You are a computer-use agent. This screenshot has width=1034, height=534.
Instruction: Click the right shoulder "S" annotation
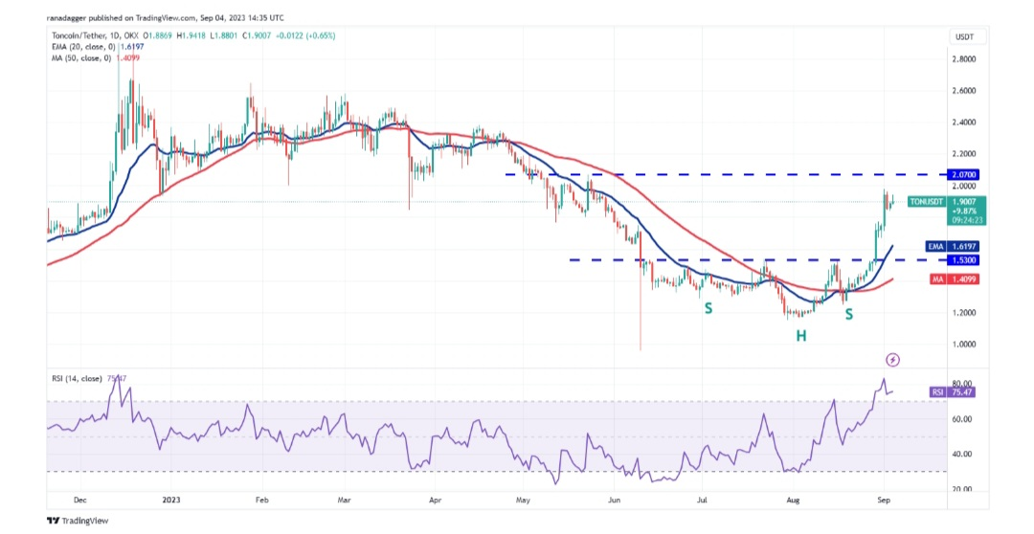tap(848, 314)
